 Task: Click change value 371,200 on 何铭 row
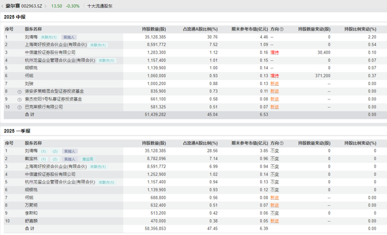(x=322, y=76)
